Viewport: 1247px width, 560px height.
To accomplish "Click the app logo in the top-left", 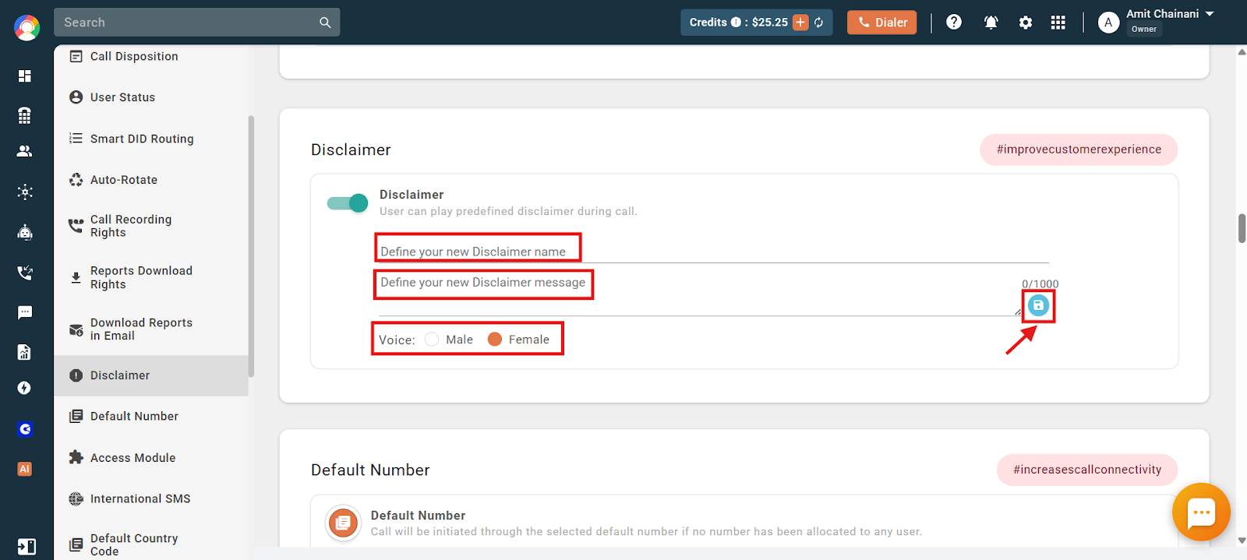I will (x=26, y=27).
